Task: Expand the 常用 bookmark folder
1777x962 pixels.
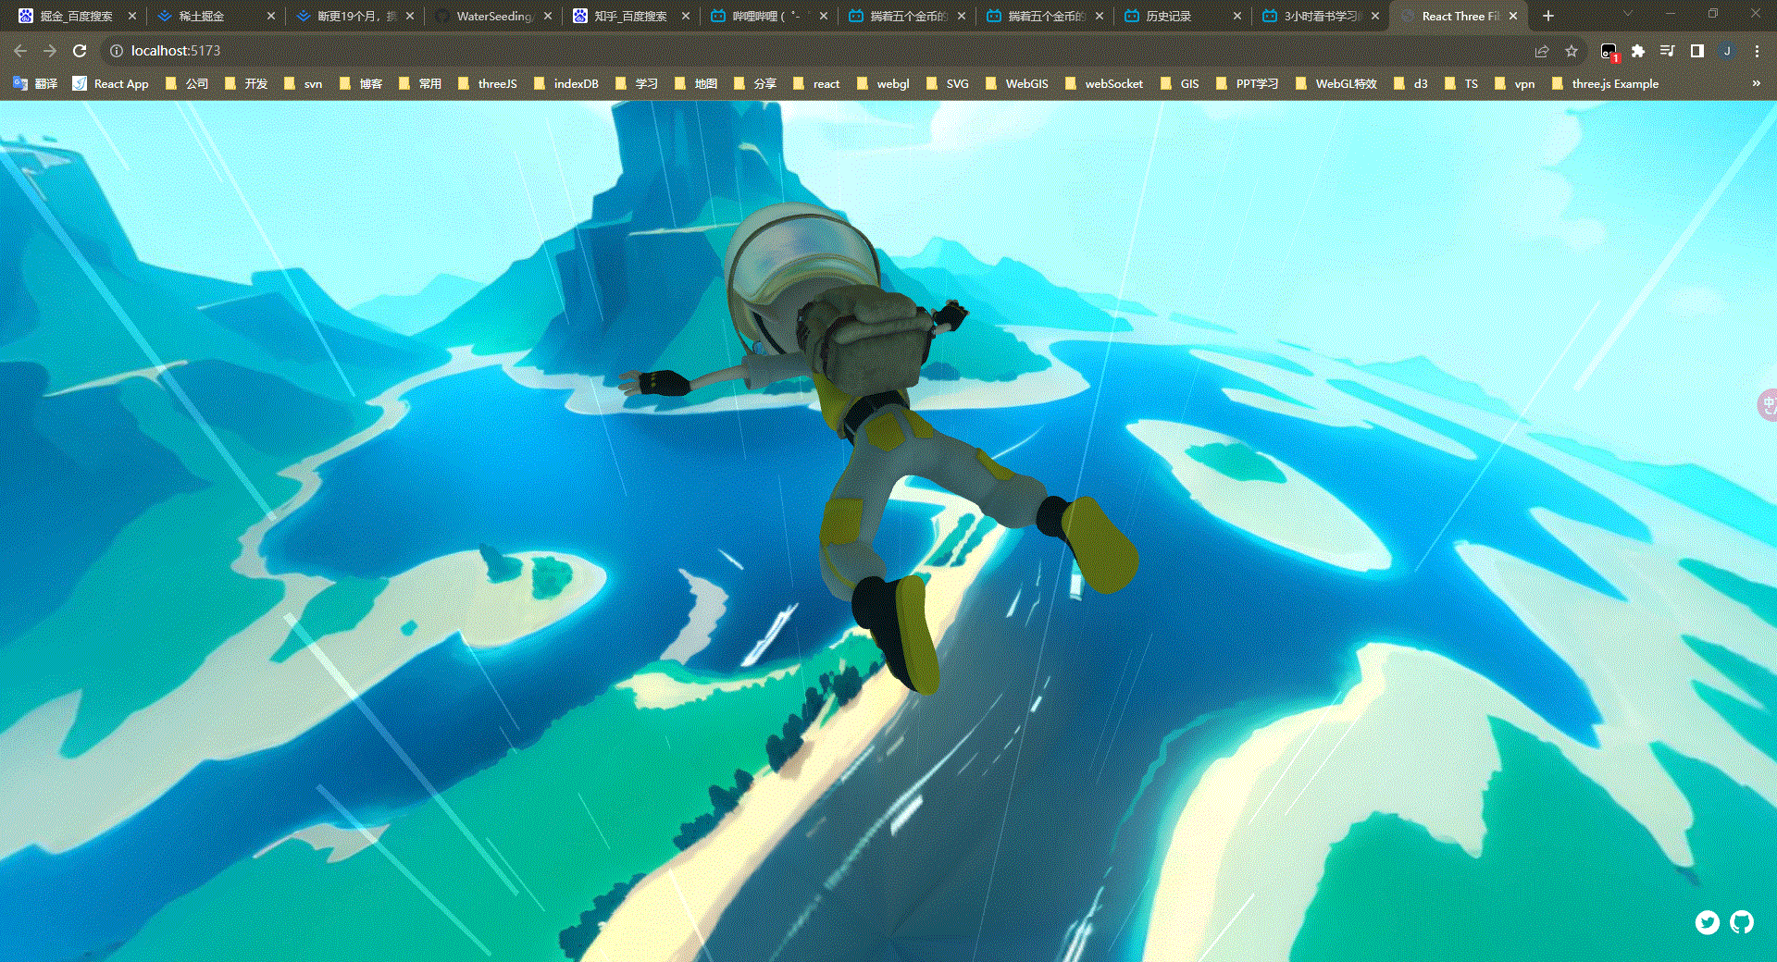Action: click(420, 83)
